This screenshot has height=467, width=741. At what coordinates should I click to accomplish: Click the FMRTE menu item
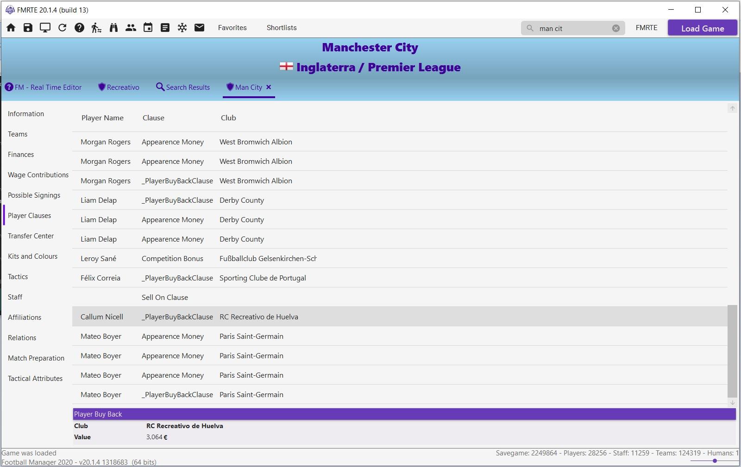coord(647,28)
